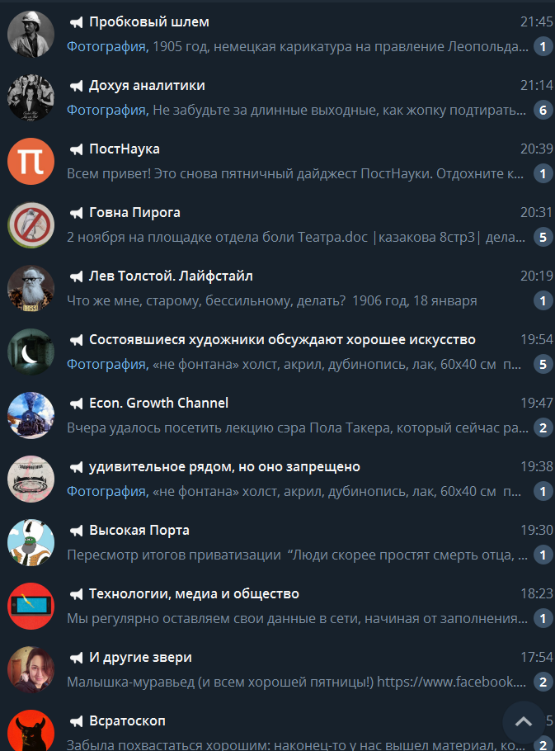Click the unread badge 5 on Говна Пирога

pos(543,237)
